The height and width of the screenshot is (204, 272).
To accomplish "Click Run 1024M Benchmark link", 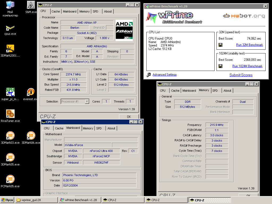I will pyautogui.click(x=247, y=66).
